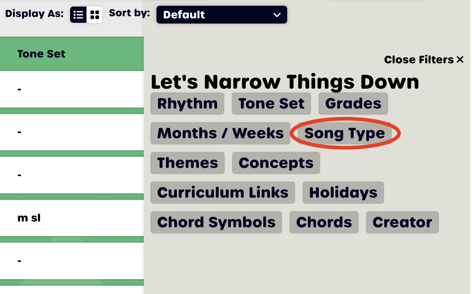Open the Sort by Default dropdown
Screen dimensions: 472x294
tap(221, 15)
